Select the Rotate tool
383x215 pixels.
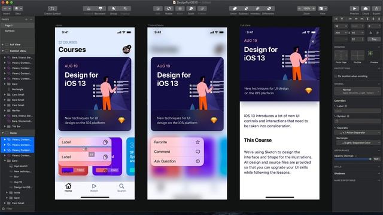pyautogui.click(x=169, y=8)
